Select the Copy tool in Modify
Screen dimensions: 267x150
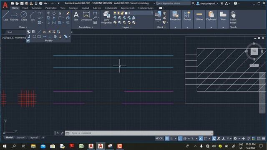(x=48, y=18)
